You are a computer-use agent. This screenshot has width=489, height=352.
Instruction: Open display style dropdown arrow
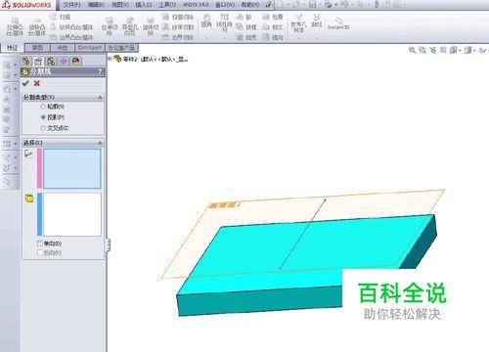click(x=474, y=51)
